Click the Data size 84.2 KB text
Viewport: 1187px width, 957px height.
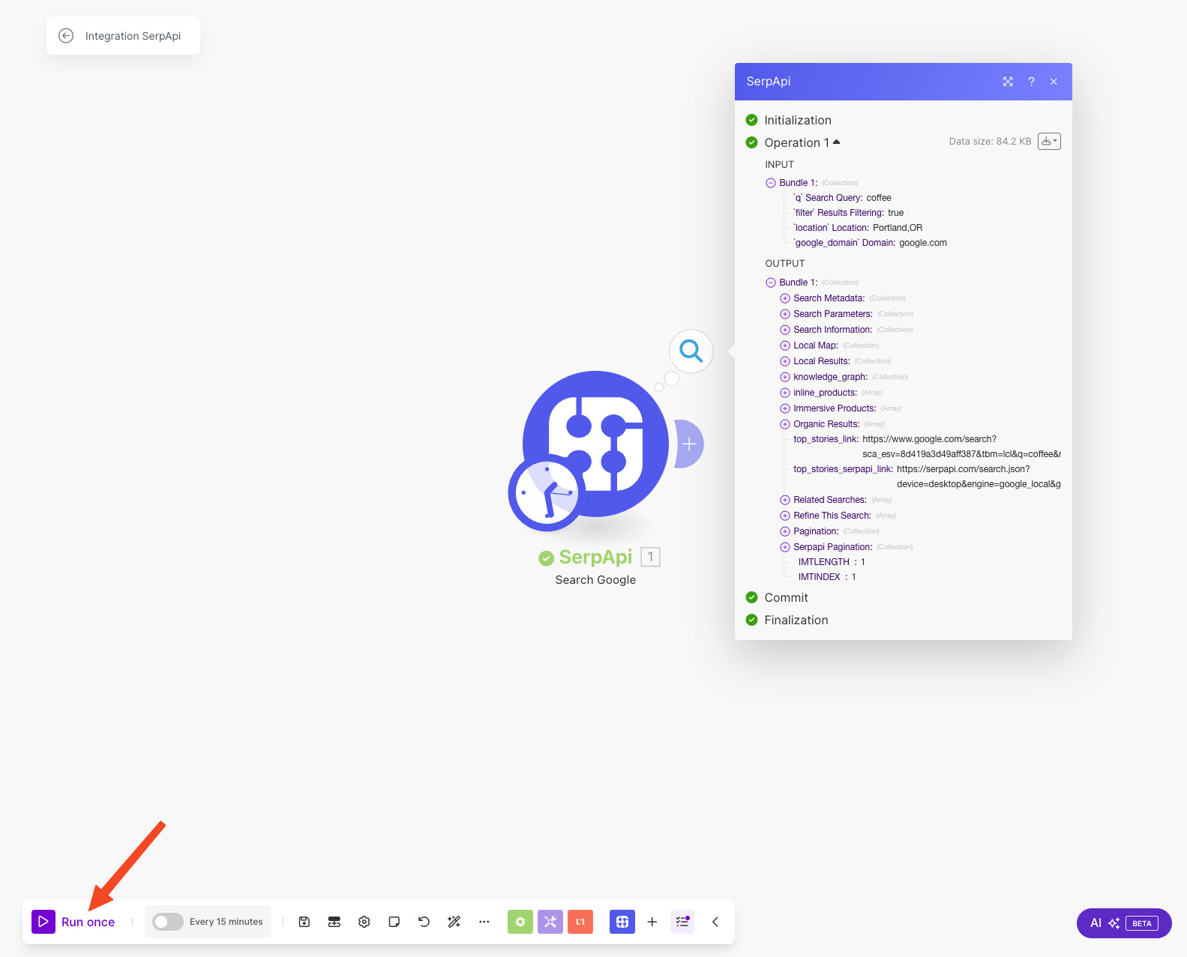pos(990,141)
